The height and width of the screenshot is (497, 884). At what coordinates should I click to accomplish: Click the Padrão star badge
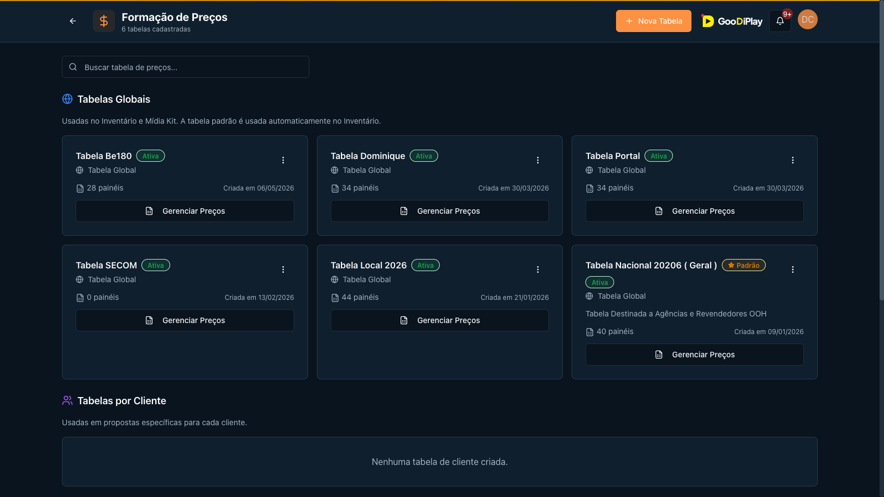tap(744, 265)
